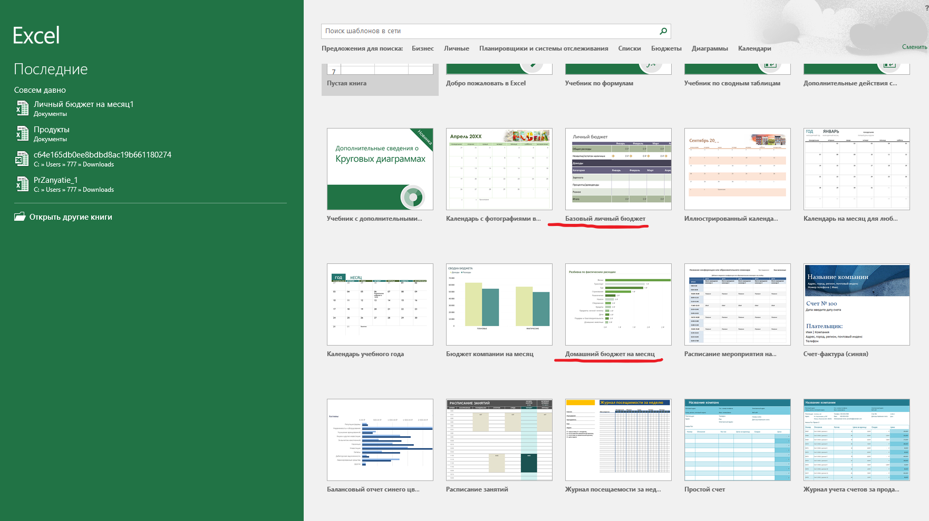Click Расписание занятий caption text
Image resolution: width=929 pixels, height=521 pixels.
pos(477,489)
